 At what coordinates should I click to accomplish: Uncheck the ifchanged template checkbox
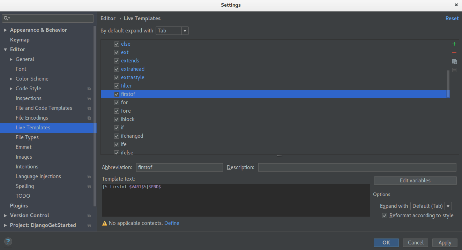(117, 136)
